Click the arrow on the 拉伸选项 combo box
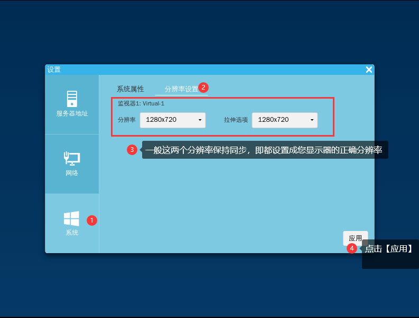The width and height of the screenshot is (419, 318). [312, 120]
